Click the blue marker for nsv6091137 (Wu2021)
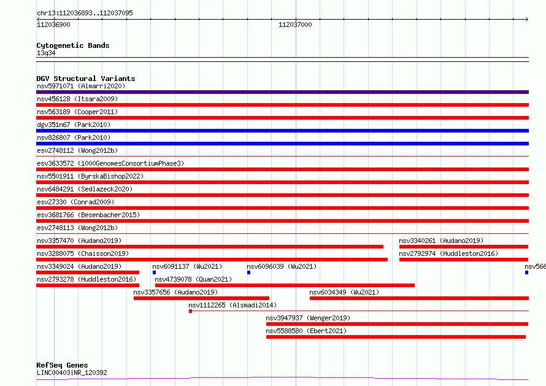This screenshot has height=386, width=546. pyautogui.click(x=154, y=272)
